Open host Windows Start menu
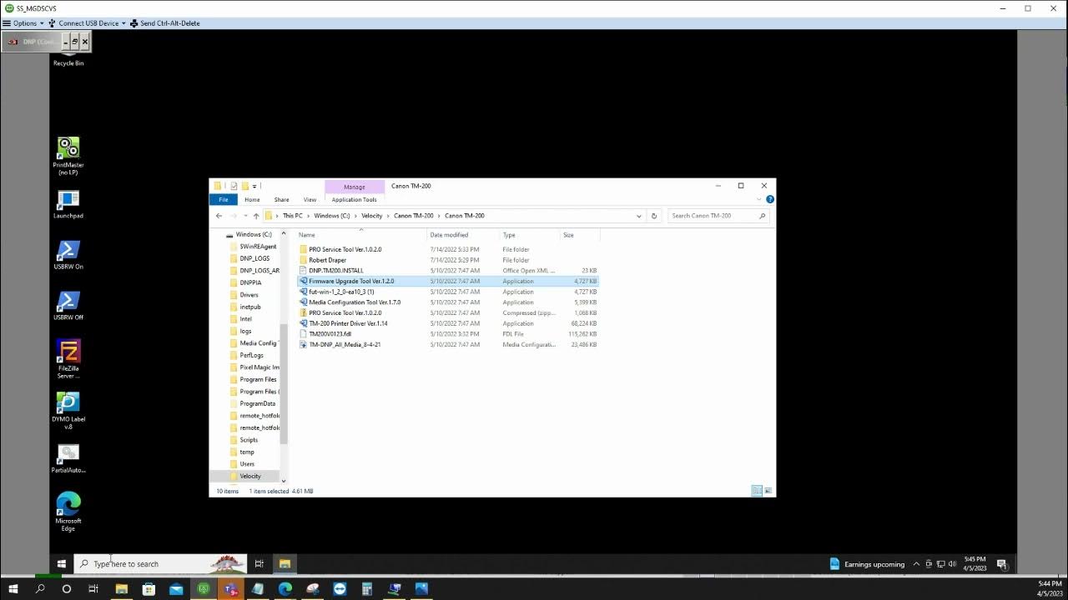Screen dimensions: 1068x600 [13, 589]
